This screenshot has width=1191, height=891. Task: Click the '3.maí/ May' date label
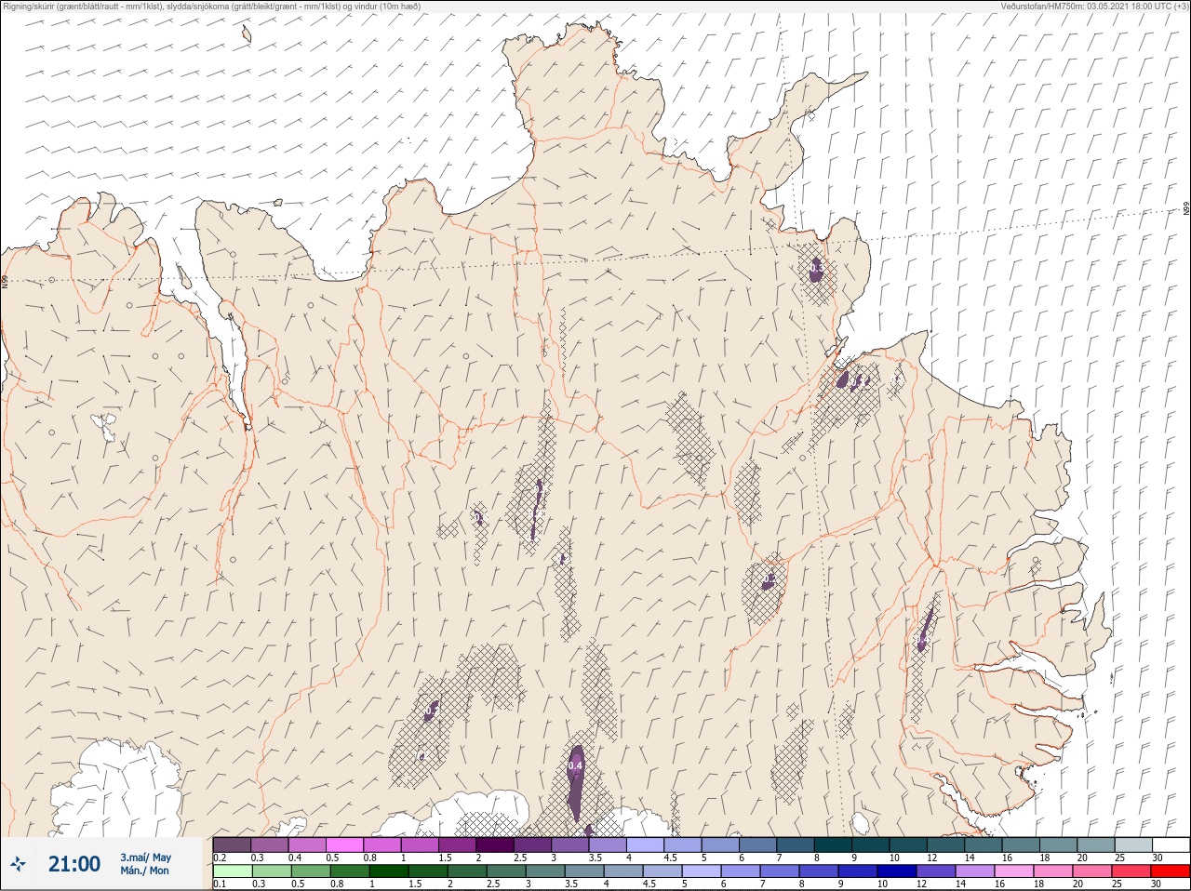point(145,858)
